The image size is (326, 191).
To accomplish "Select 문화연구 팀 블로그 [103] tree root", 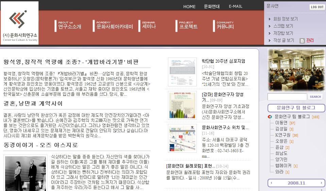I will [297, 117].
